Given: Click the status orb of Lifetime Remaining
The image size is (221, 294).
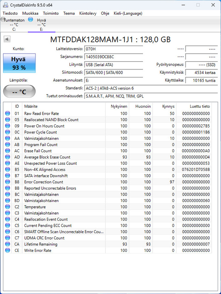Looking at the screenshot, I should [7, 244].
